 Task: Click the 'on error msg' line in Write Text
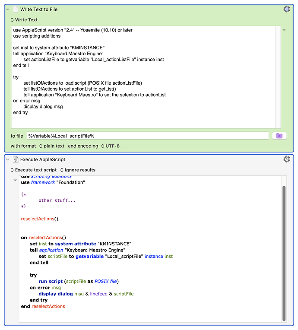click(x=27, y=101)
